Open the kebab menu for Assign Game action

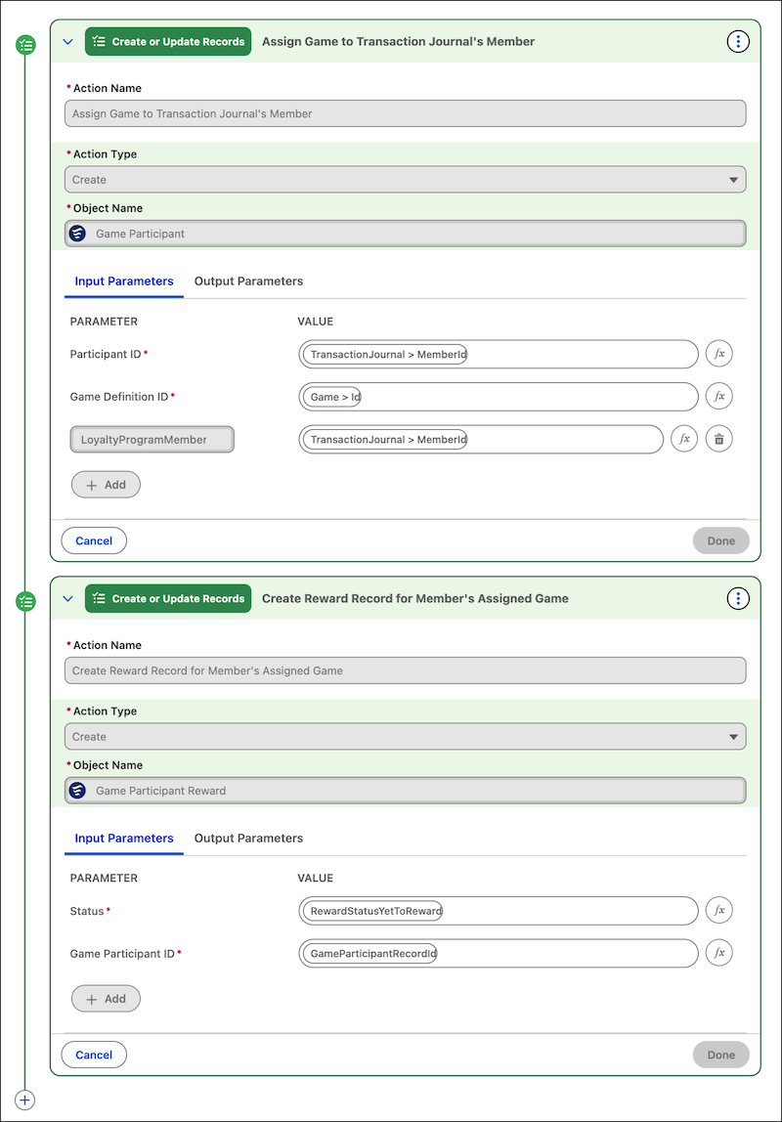pos(738,41)
